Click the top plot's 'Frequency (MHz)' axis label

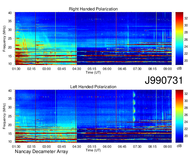4,38
